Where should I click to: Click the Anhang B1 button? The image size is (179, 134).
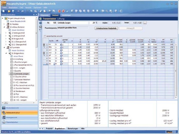tap(131, 28)
